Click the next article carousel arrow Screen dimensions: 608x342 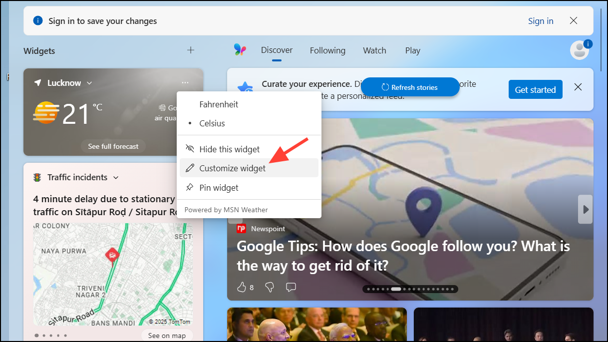tap(585, 209)
